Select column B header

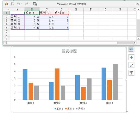[x=32, y=9]
